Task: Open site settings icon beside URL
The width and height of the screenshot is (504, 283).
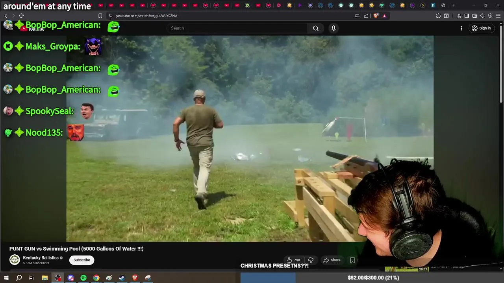Action: (110, 16)
